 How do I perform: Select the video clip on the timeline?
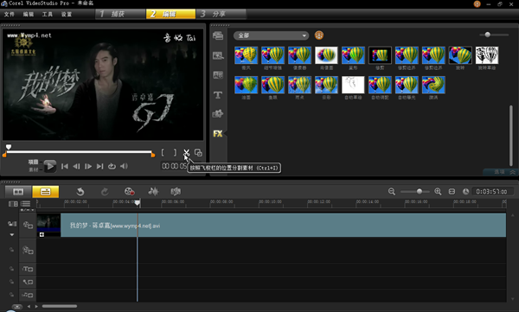(x=272, y=226)
